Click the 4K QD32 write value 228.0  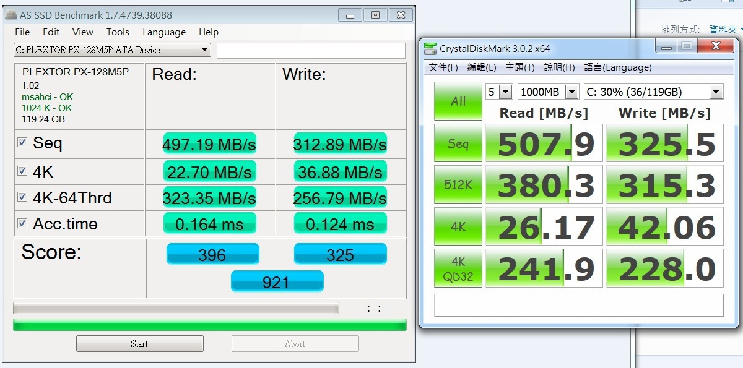665,268
